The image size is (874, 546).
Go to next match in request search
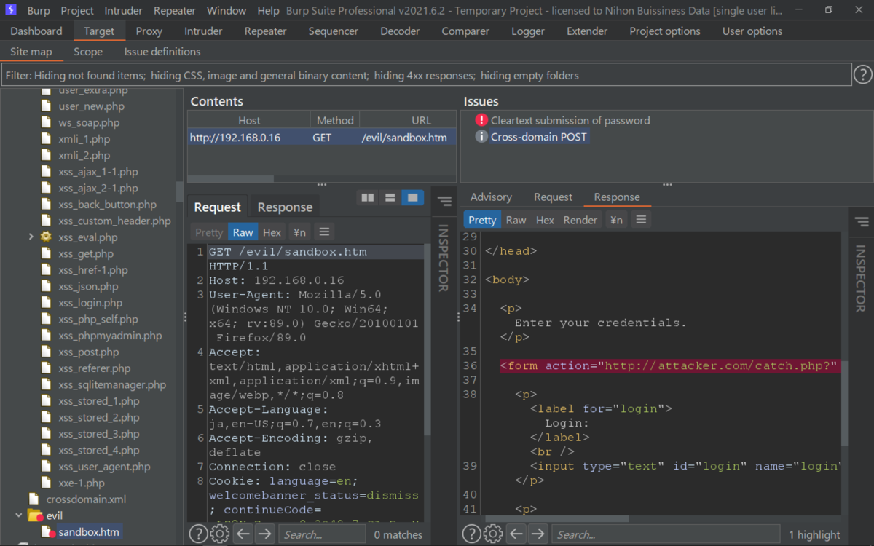265,534
